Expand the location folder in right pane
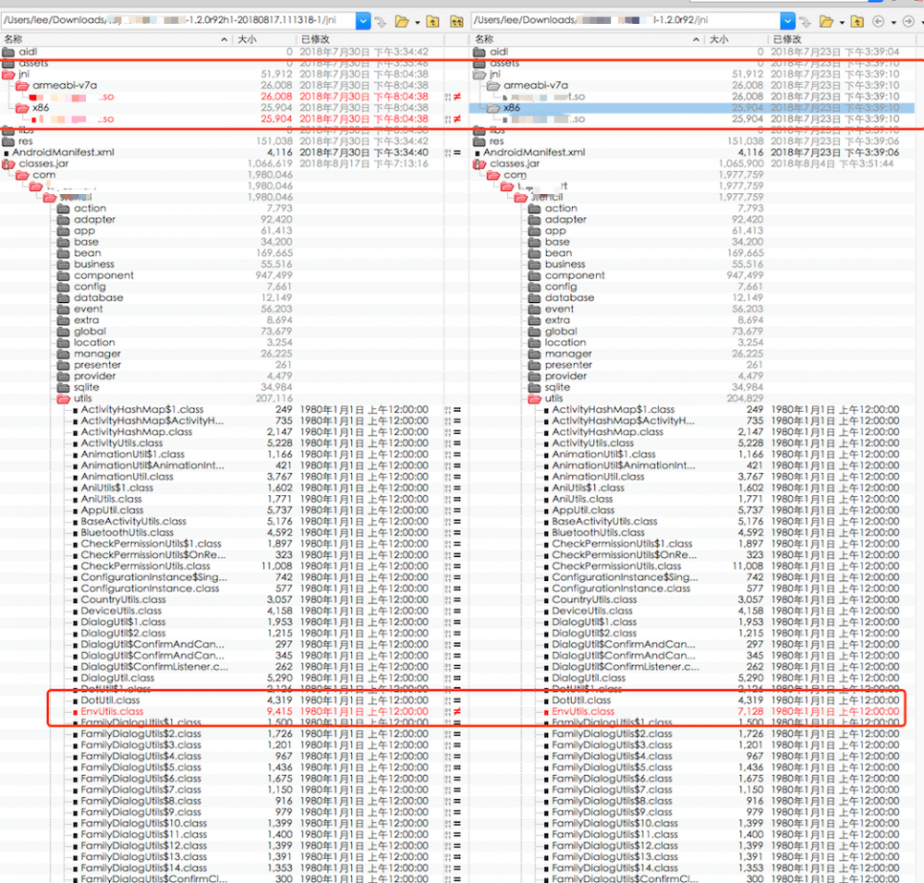The height and width of the screenshot is (883, 924). point(535,343)
